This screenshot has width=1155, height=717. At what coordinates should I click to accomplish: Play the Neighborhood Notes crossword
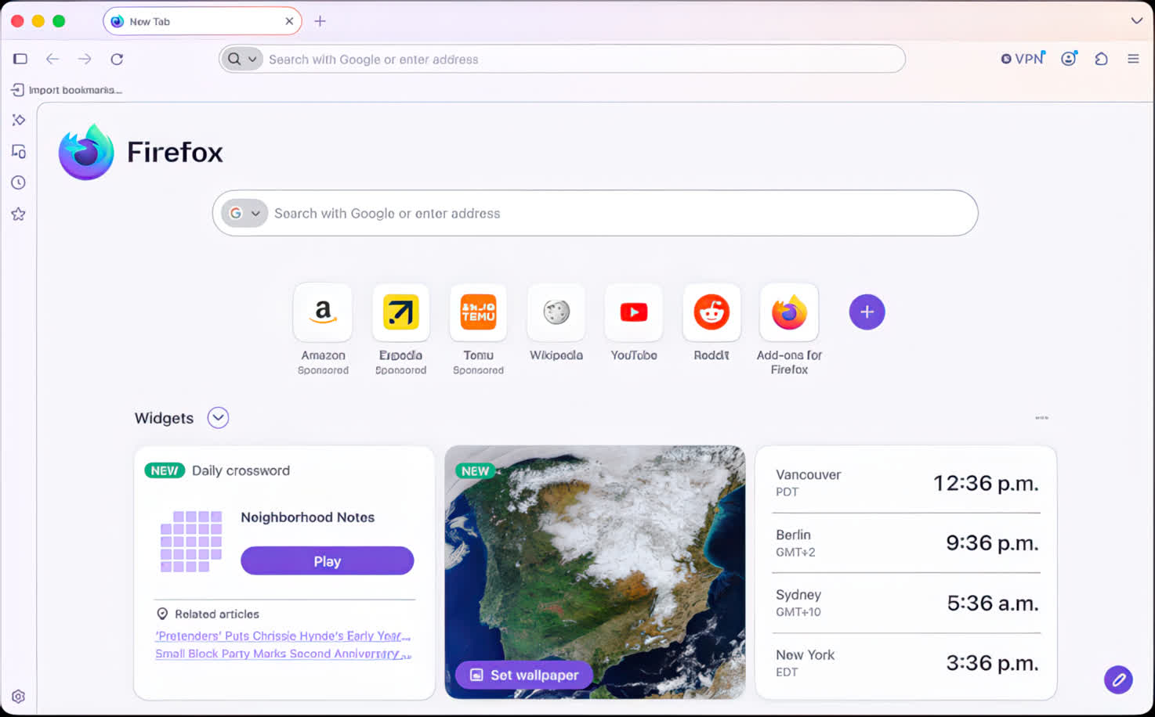(327, 561)
